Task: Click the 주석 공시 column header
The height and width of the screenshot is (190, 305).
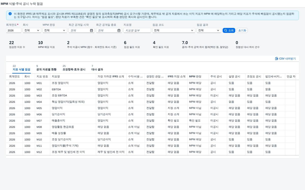Action: tap(218, 77)
